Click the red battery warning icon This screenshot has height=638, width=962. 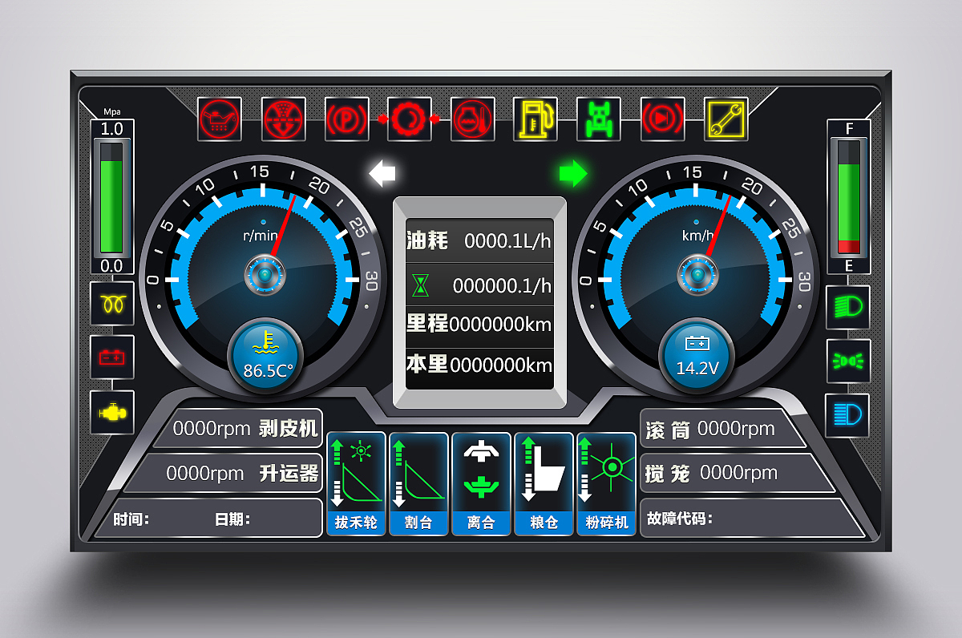pos(112,357)
